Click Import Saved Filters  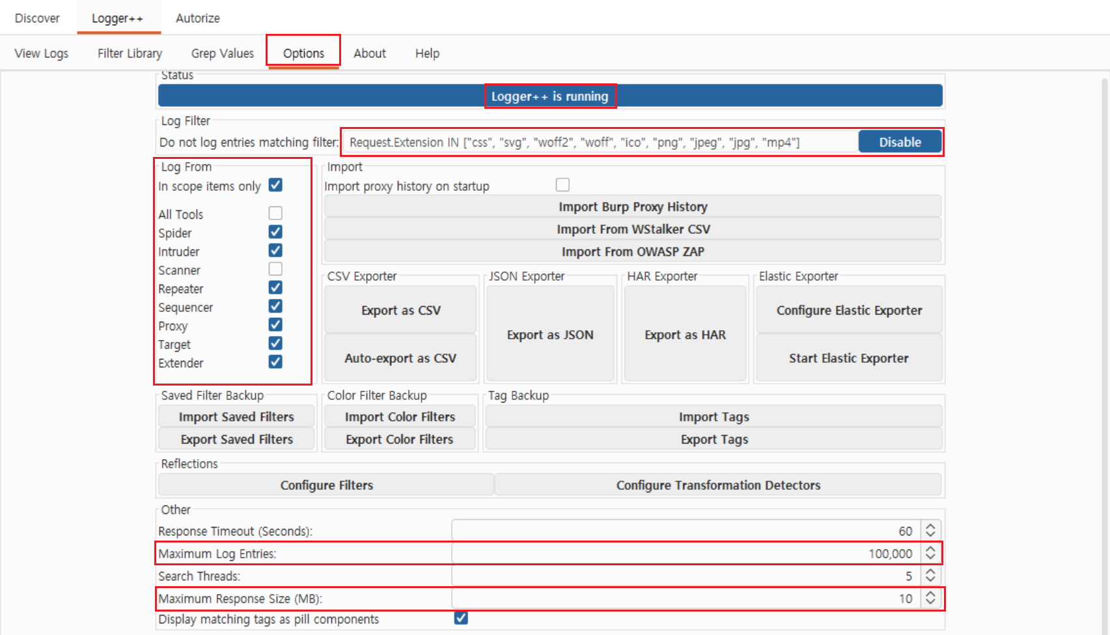236,417
